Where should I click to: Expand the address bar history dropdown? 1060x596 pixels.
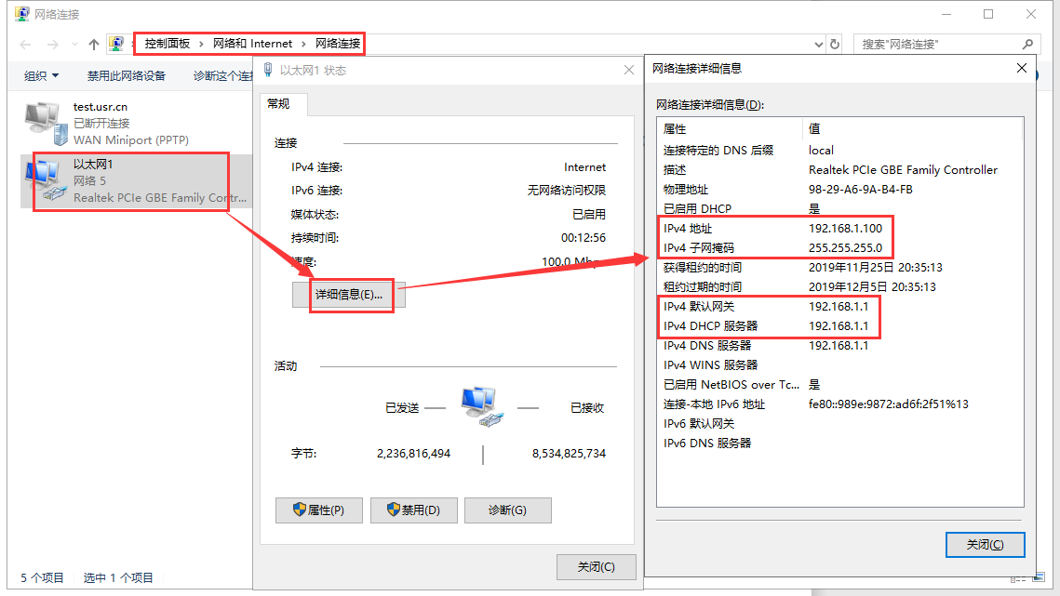pyautogui.click(x=818, y=44)
